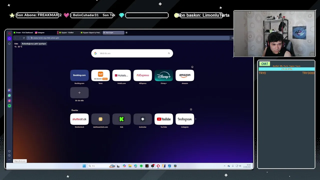320x180 pixels.
Task: Open a new tab with plus button
Action: click(x=126, y=32)
